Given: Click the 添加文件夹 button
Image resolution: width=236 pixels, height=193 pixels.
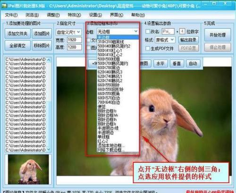Looking at the screenshot, I should coord(17,34).
